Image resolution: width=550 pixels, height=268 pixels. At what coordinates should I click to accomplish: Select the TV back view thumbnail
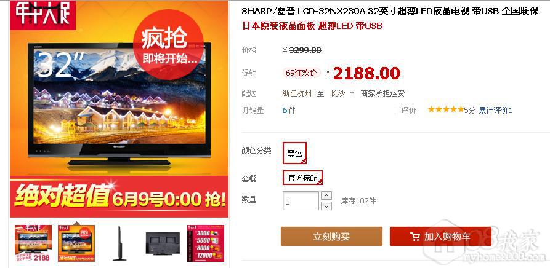[163, 243]
